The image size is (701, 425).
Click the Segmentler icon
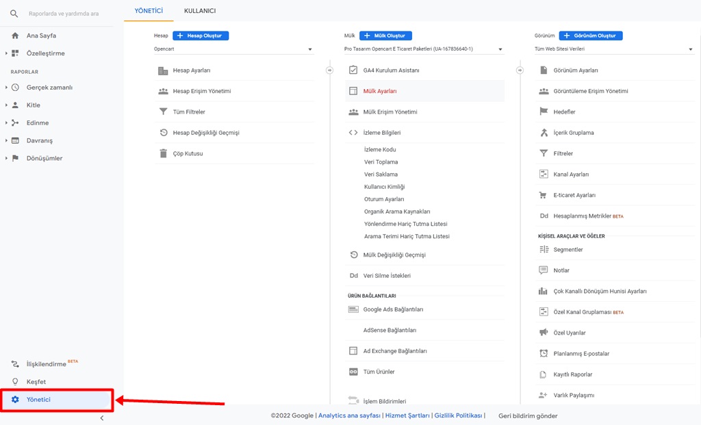pyautogui.click(x=544, y=249)
